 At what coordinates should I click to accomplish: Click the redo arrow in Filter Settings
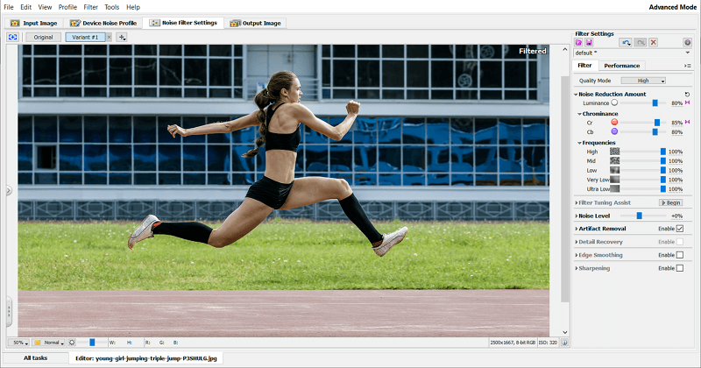[641, 42]
